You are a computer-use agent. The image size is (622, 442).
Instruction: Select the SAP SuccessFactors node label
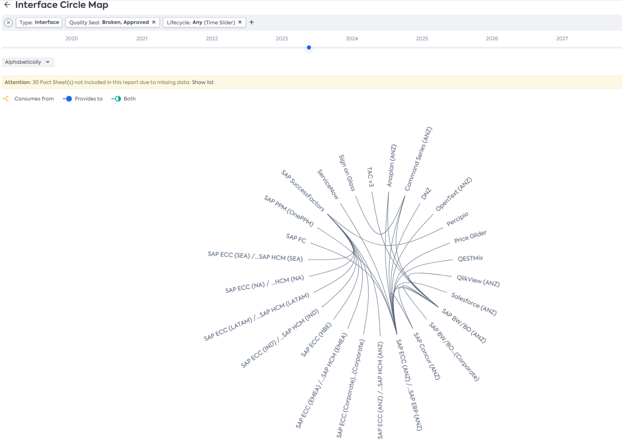pyautogui.click(x=303, y=191)
